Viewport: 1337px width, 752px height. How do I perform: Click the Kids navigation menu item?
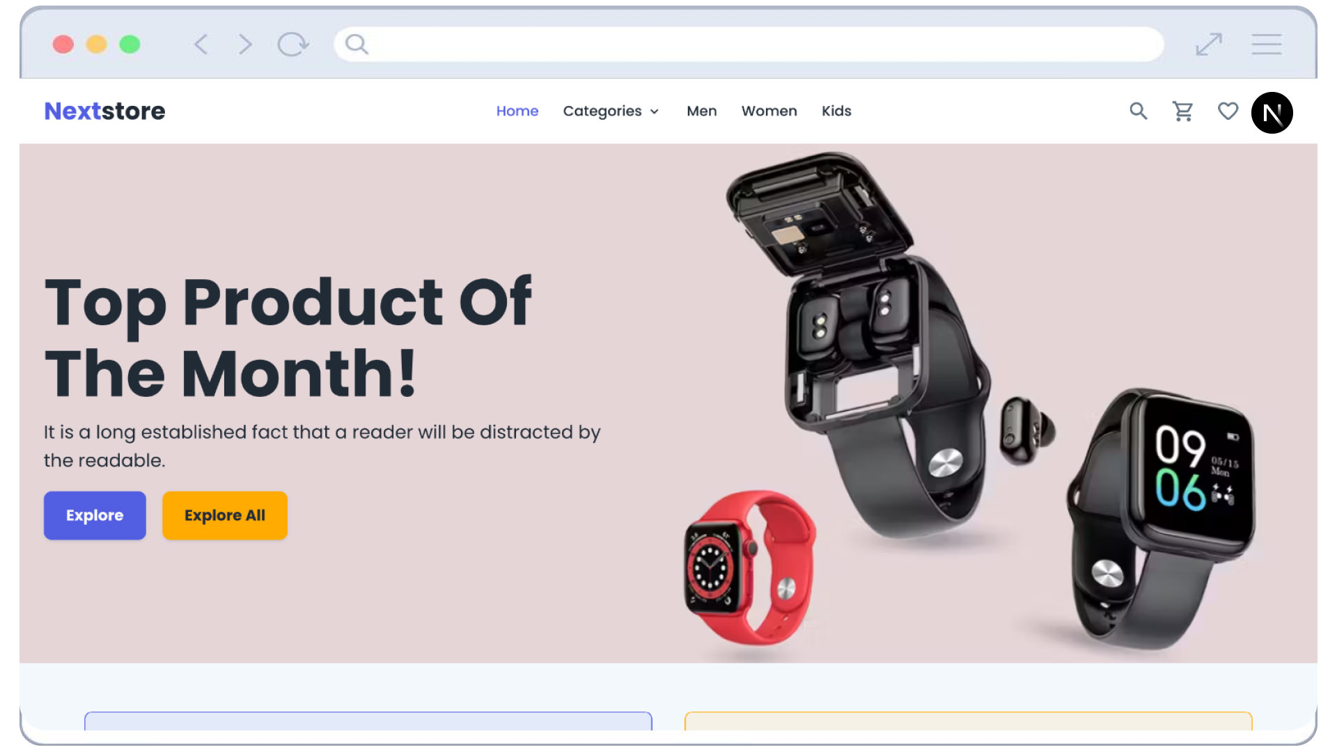(x=836, y=111)
